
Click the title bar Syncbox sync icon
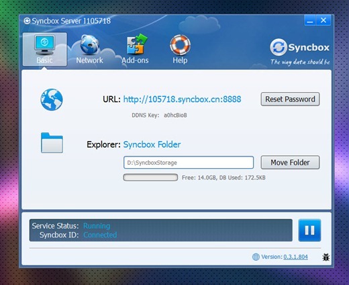pos(27,21)
